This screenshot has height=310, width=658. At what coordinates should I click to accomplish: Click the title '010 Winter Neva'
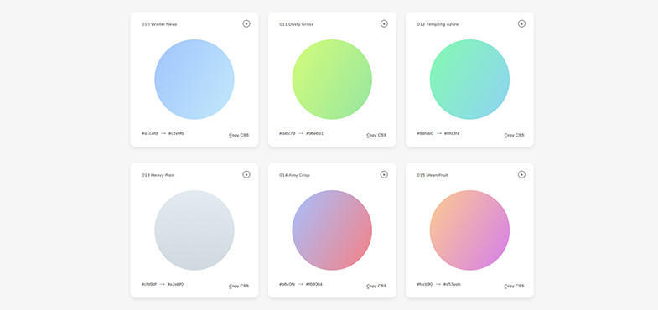[x=159, y=24]
